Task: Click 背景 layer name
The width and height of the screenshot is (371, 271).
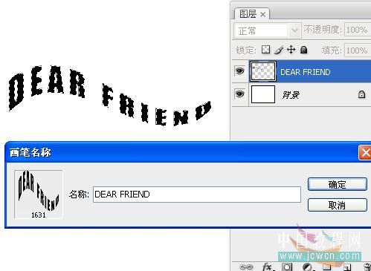Action: [x=291, y=94]
